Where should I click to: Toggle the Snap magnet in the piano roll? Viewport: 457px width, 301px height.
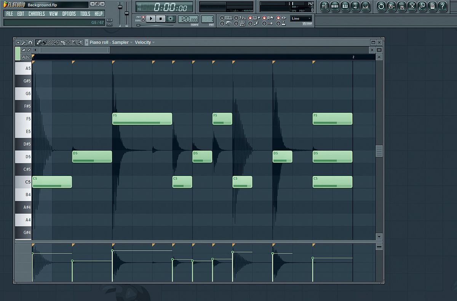pyautogui.click(x=30, y=42)
